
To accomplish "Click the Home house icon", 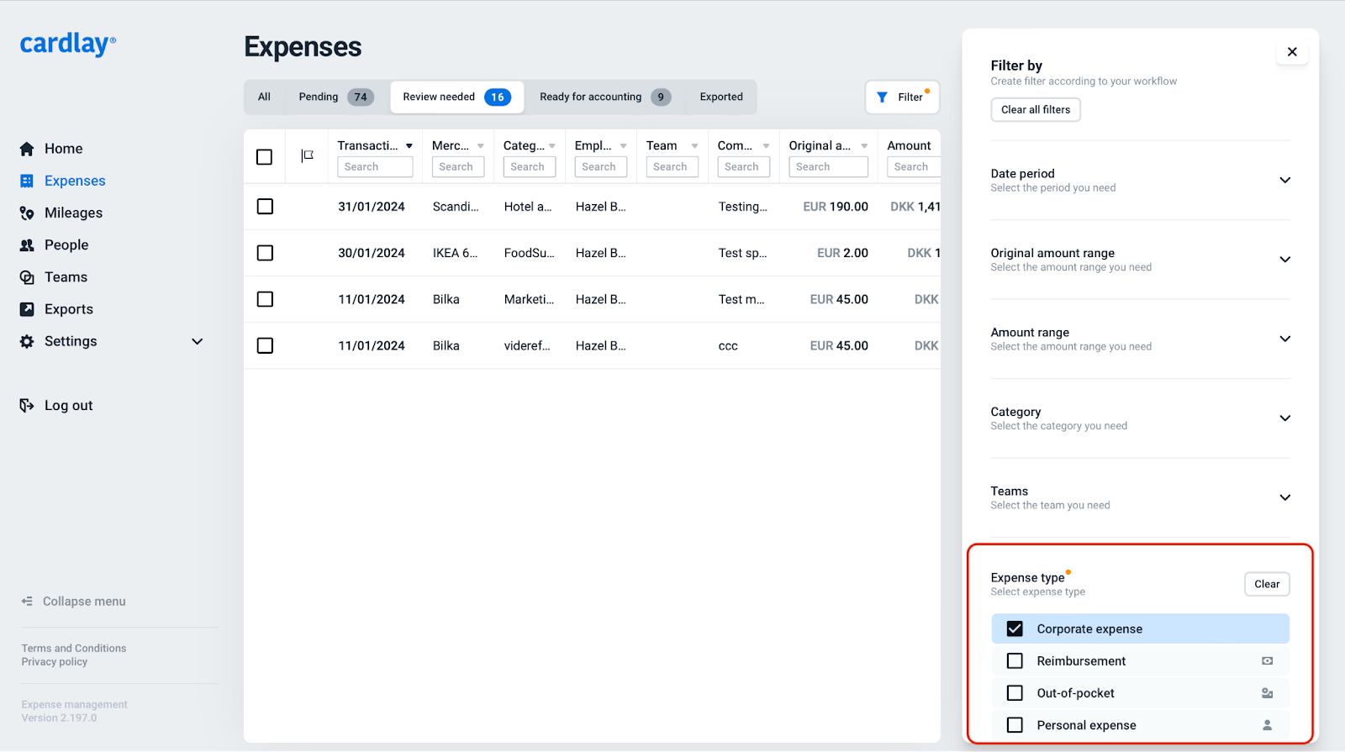I will (27, 149).
